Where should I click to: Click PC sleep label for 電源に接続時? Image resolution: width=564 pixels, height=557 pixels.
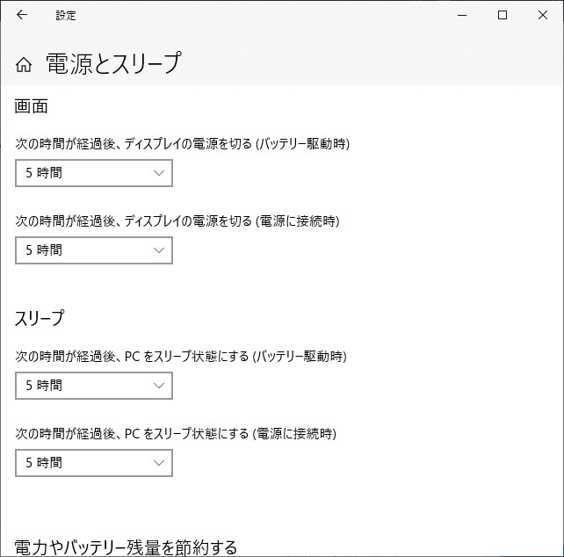click(x=176, y=433)
